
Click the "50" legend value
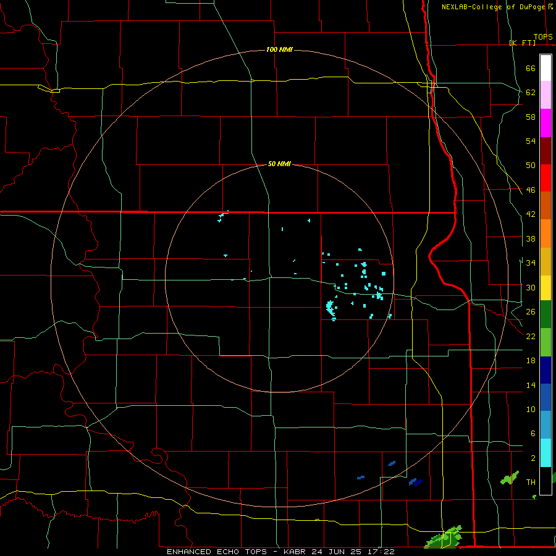coord(531,166)
